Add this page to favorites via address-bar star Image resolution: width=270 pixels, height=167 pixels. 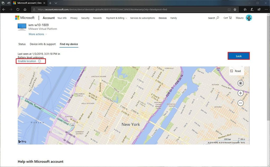pos(235,9)
